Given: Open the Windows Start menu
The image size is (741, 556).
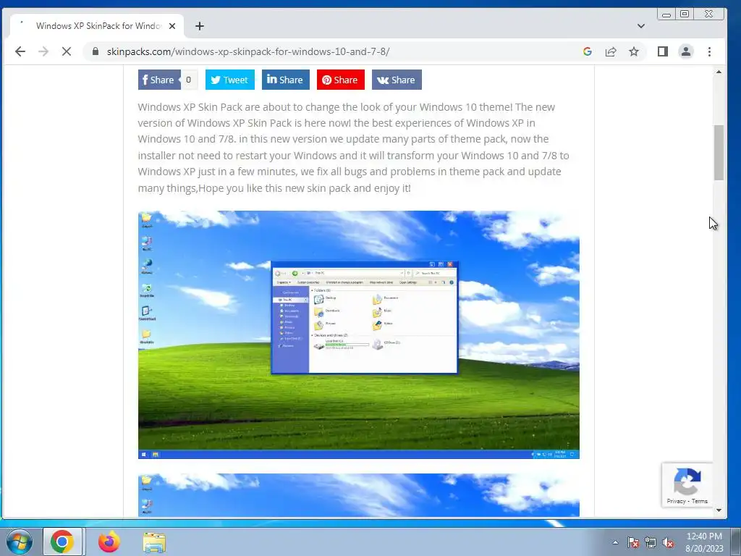Looking at the screenshot, I should pyautogui.click(x=19, y=542).
